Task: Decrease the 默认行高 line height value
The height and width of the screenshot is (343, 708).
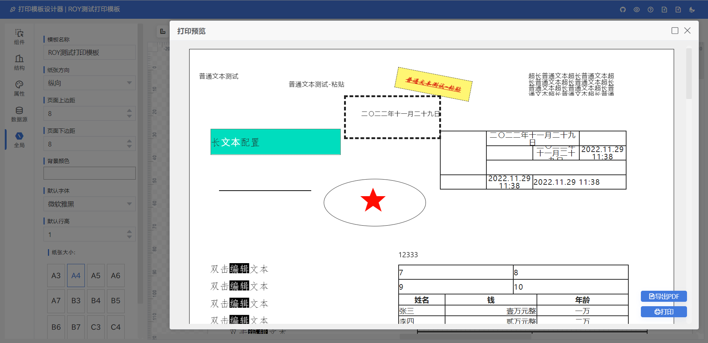Action: click(x=129, y=237)
